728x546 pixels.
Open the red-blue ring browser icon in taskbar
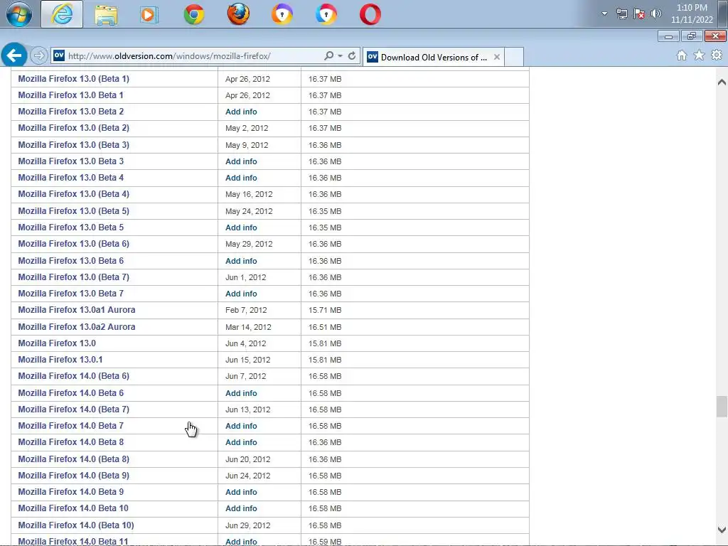[326, 14]
